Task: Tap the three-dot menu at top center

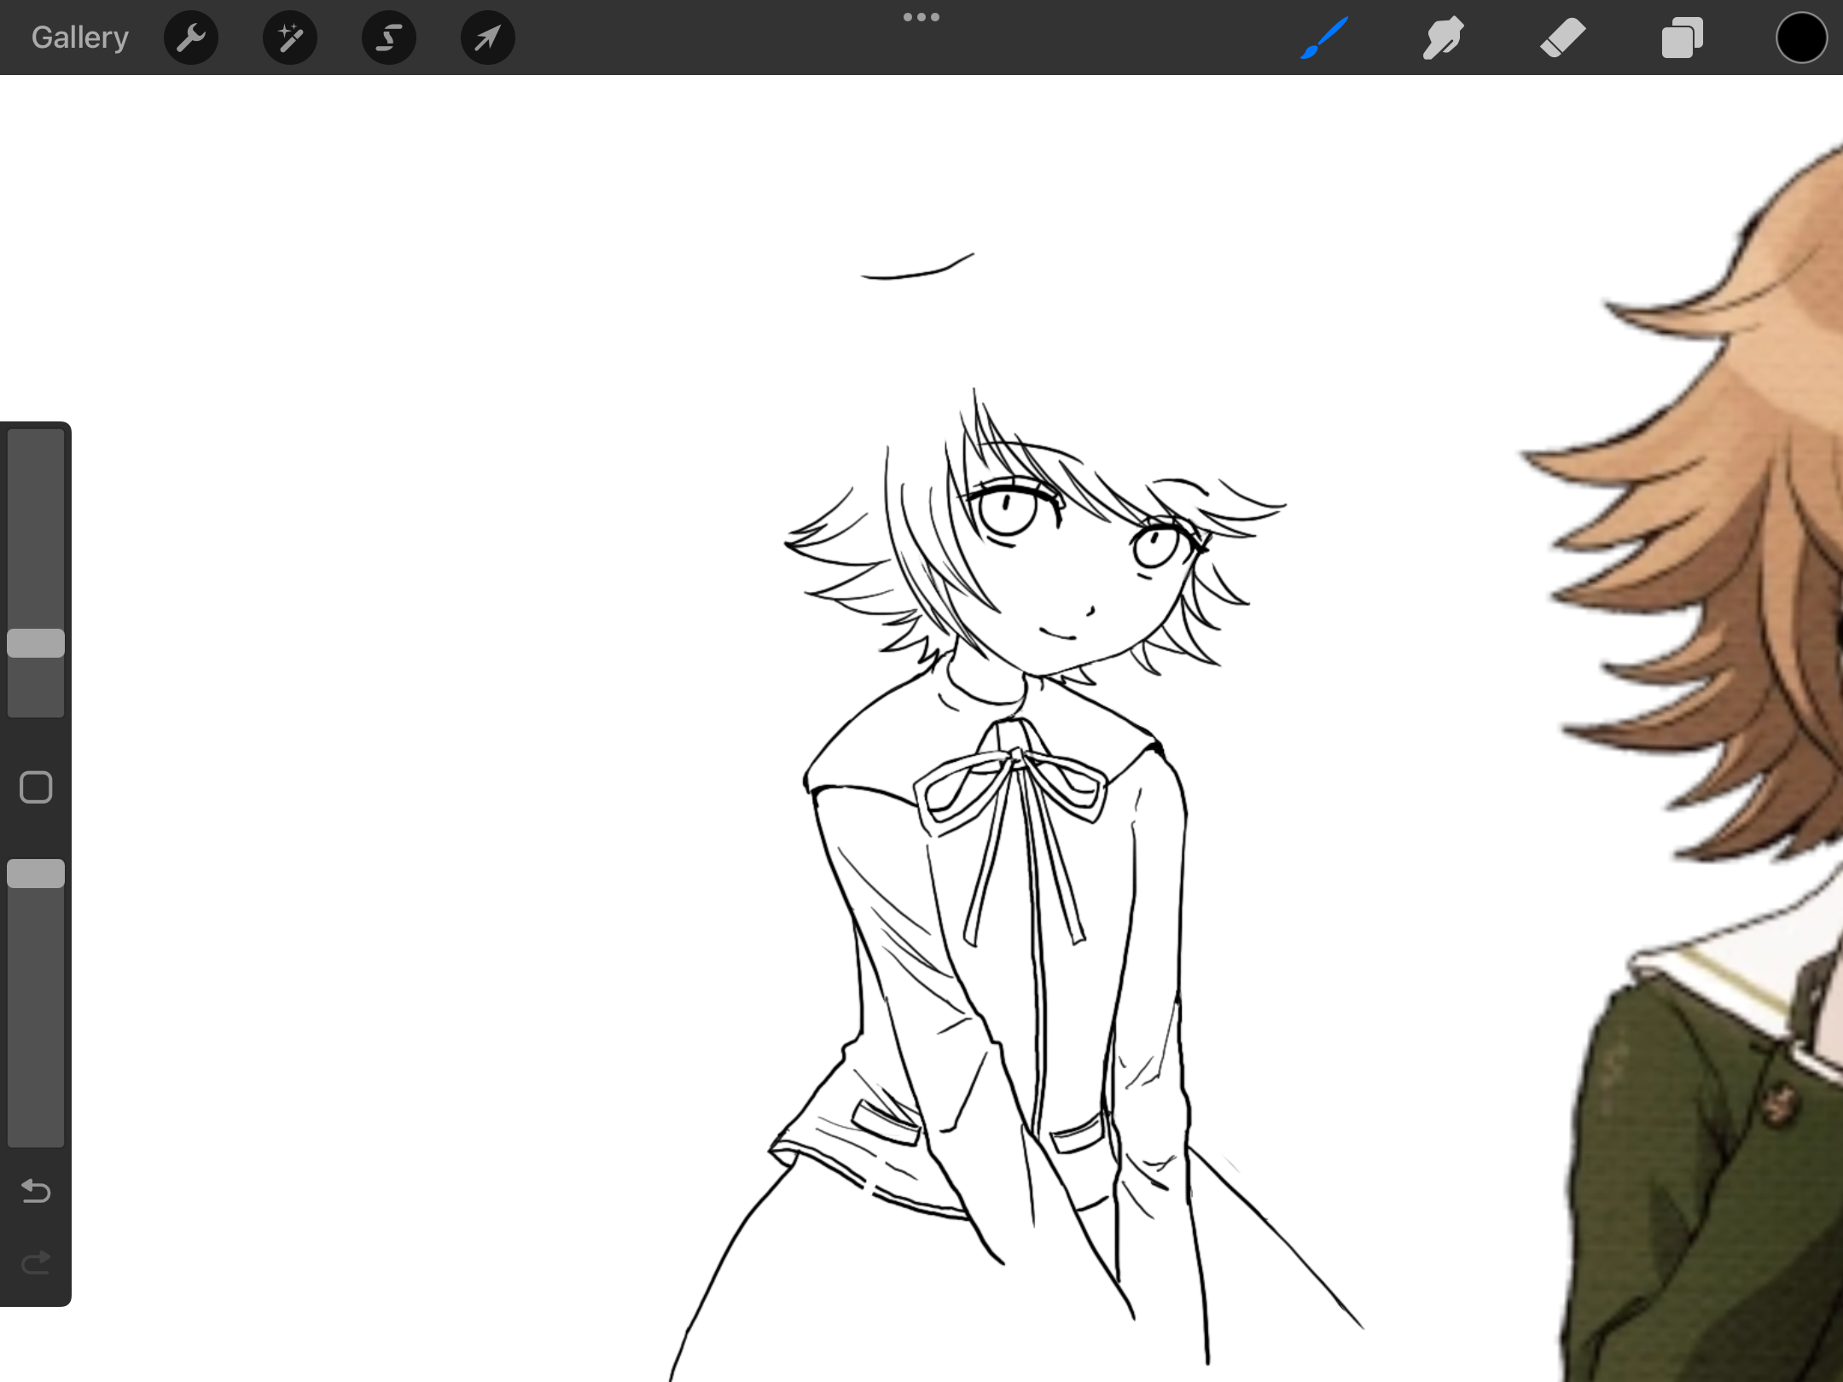Action: point(921,17)
